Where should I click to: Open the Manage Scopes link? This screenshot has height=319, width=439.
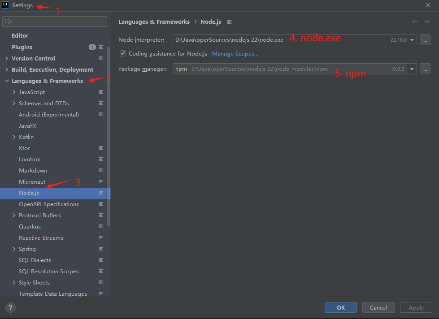235,54
